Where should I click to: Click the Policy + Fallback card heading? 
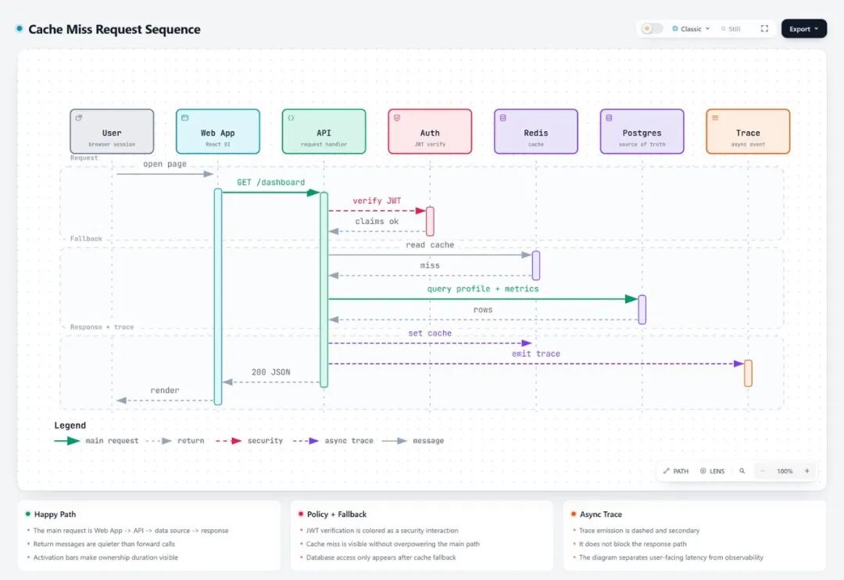(336, 514)
